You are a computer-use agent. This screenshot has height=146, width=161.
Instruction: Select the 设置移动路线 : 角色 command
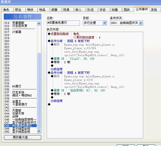[64, 34]
